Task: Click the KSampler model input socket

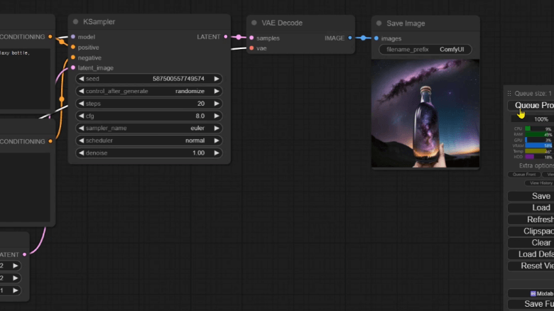Action: pyautogui.click(x=72, y=36)
